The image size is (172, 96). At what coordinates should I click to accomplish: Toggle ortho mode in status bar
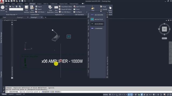click(x=117, y=95)
